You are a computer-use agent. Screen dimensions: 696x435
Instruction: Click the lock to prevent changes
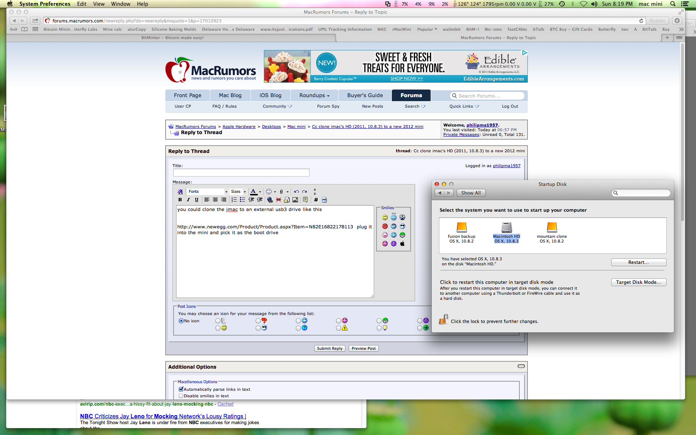click(443, 320)
